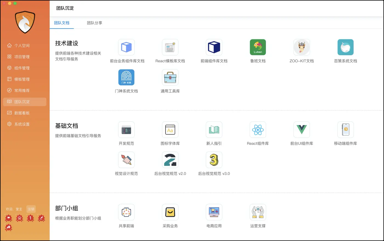
Task: Click the 注销 logout button
Action: tap(31, 209)
